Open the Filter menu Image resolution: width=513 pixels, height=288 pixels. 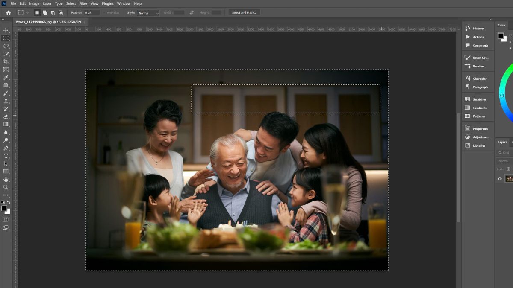pyautogui.click(x=83, y=3)
